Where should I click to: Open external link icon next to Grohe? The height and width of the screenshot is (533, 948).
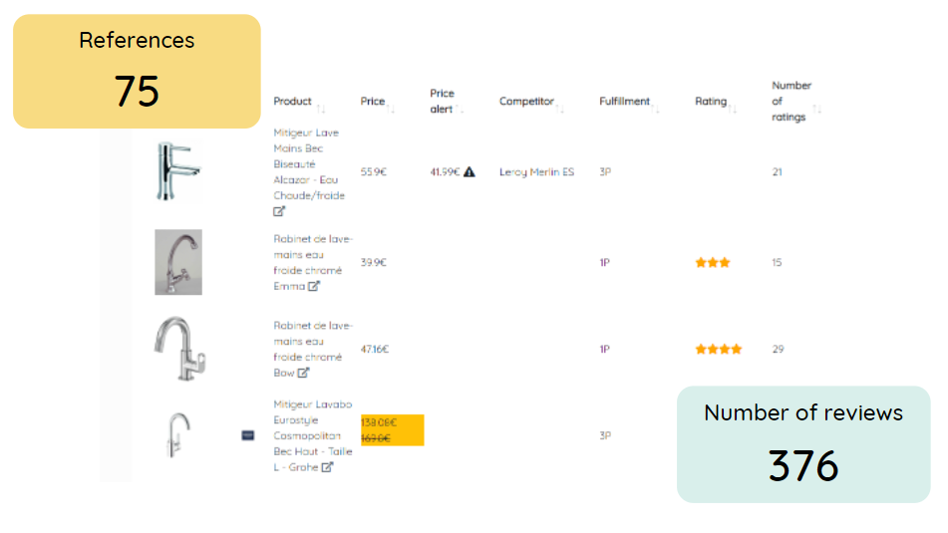(x=327, y=467)
